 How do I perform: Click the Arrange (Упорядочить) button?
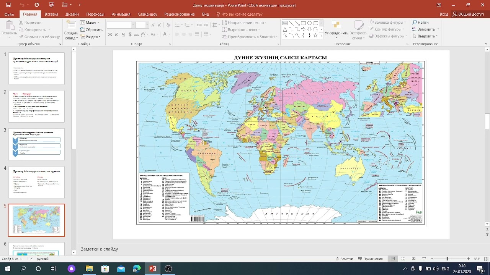click(x=336, y=30)
